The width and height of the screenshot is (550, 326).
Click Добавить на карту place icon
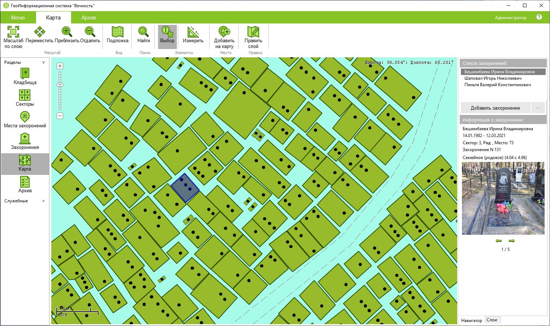pos(224,32)
